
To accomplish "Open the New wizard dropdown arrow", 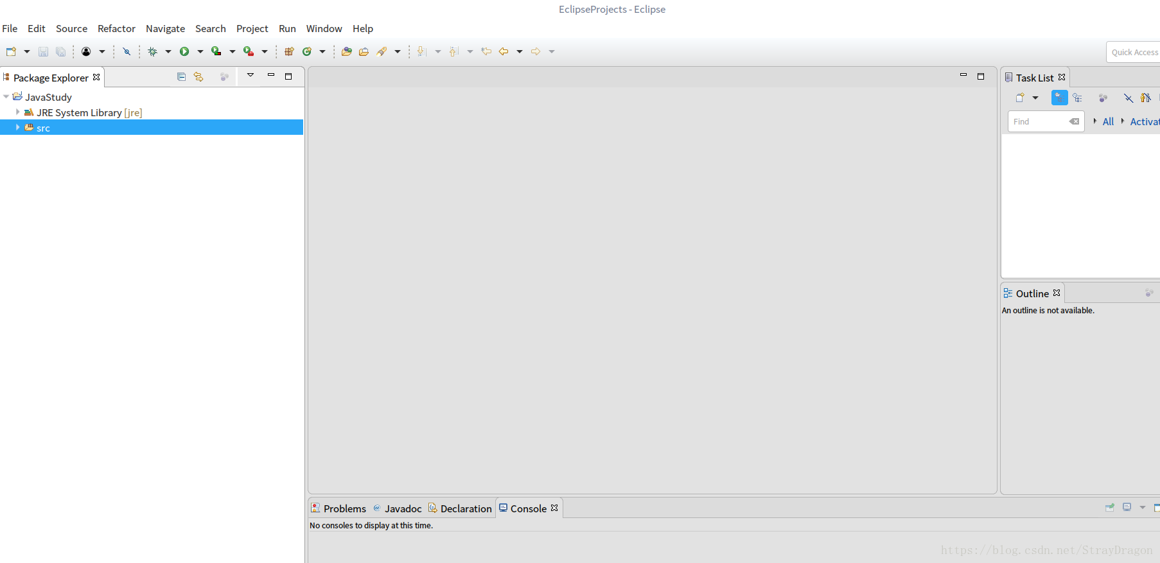I will (27, 51).
